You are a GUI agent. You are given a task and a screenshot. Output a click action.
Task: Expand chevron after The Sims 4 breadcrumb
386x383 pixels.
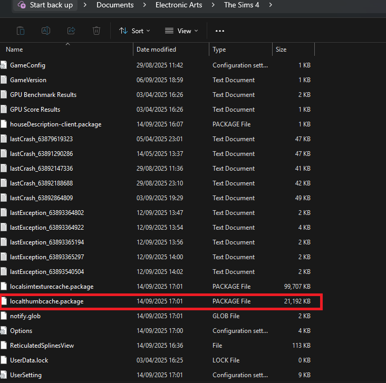click(x=271, y=5)
